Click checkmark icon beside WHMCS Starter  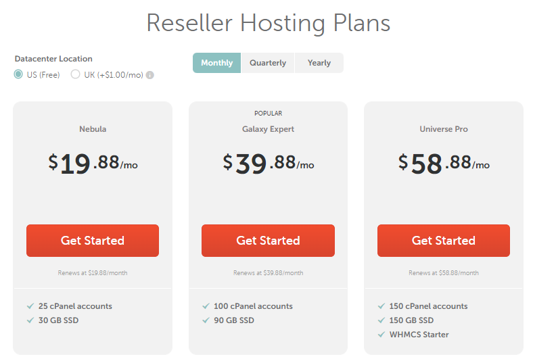pyautogui.click(x=381, y=335)
